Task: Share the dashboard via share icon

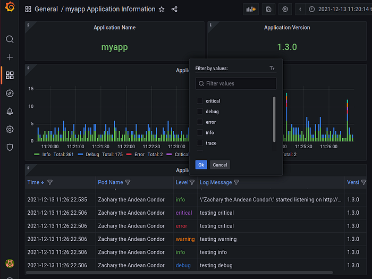Action: [174, 9]
